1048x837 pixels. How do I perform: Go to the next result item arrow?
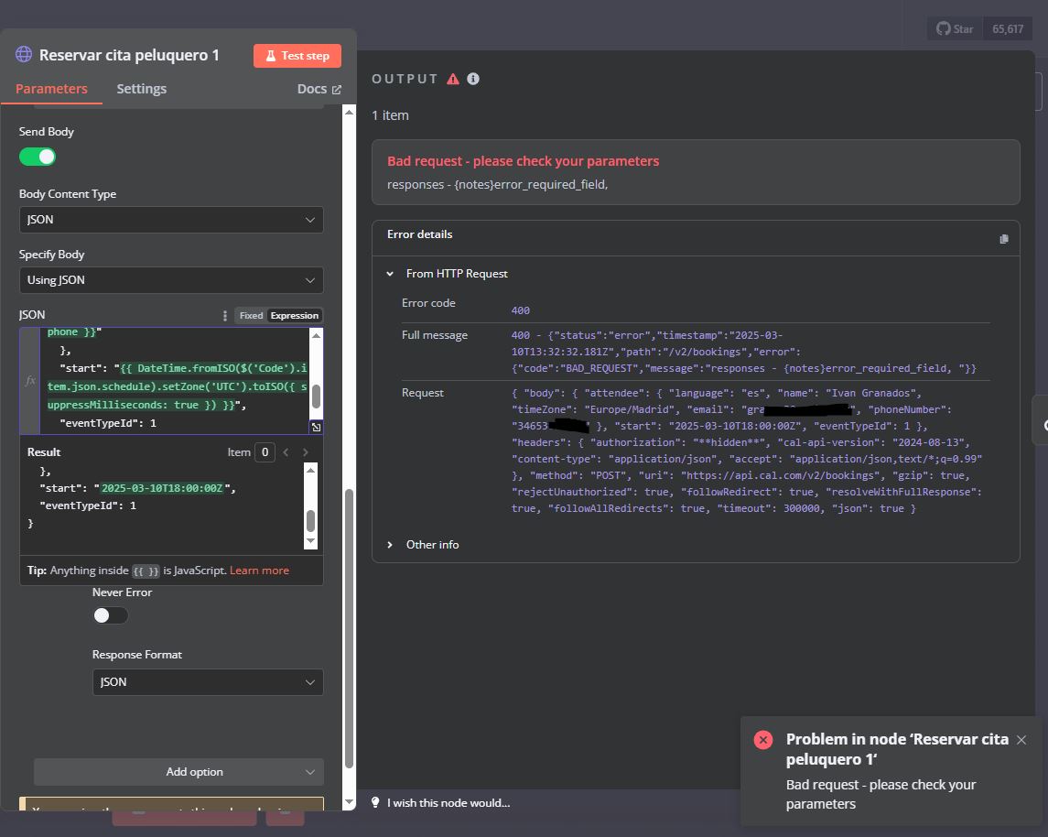pos(306,452)
